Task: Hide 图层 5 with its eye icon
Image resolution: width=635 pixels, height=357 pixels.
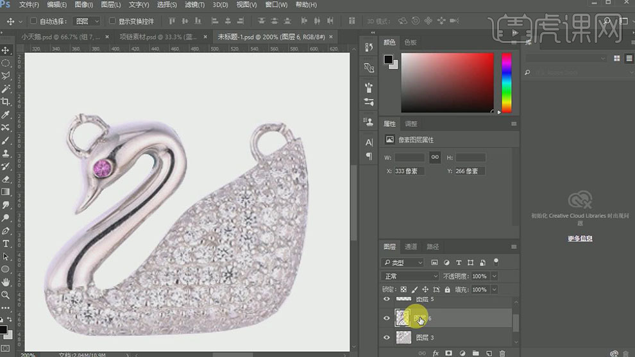Action: pos(387,299)
